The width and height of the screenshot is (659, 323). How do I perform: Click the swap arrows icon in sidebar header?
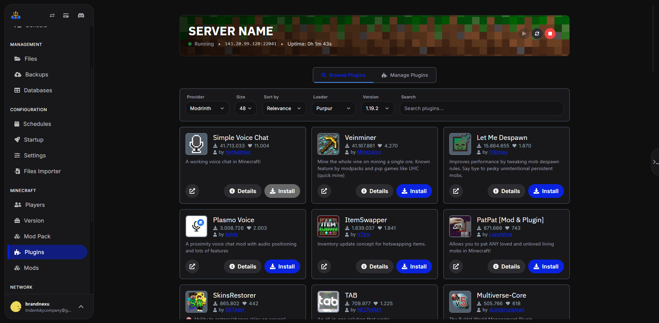[52, 15]
